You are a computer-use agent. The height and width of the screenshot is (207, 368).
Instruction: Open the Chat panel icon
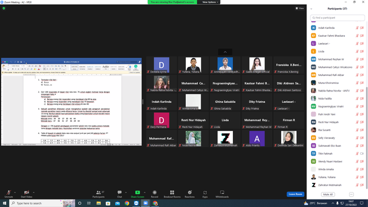click(x=120, y=193)
